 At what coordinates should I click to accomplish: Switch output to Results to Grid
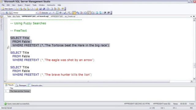pos(89,13)
